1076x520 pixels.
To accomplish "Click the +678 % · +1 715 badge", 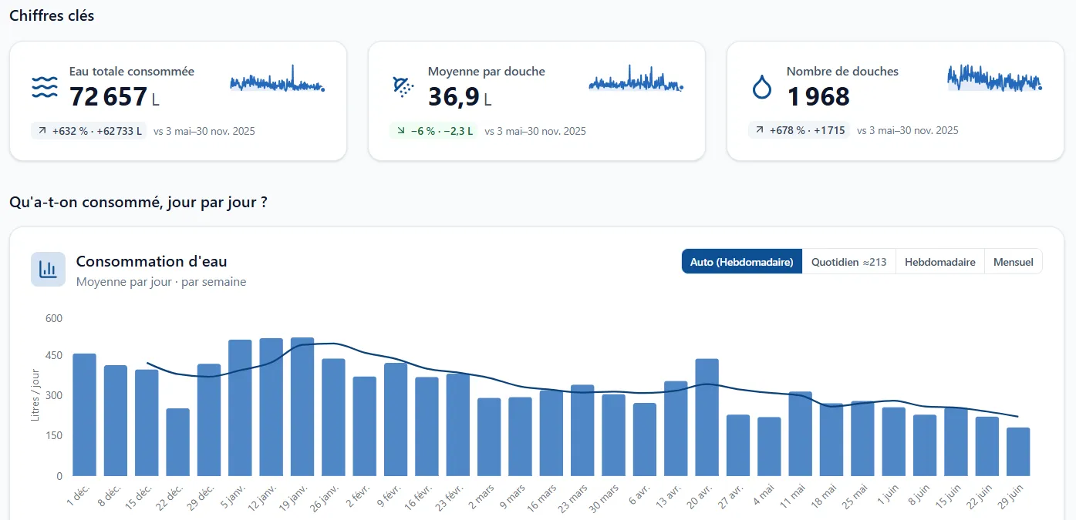I will [x=799, y=131].
